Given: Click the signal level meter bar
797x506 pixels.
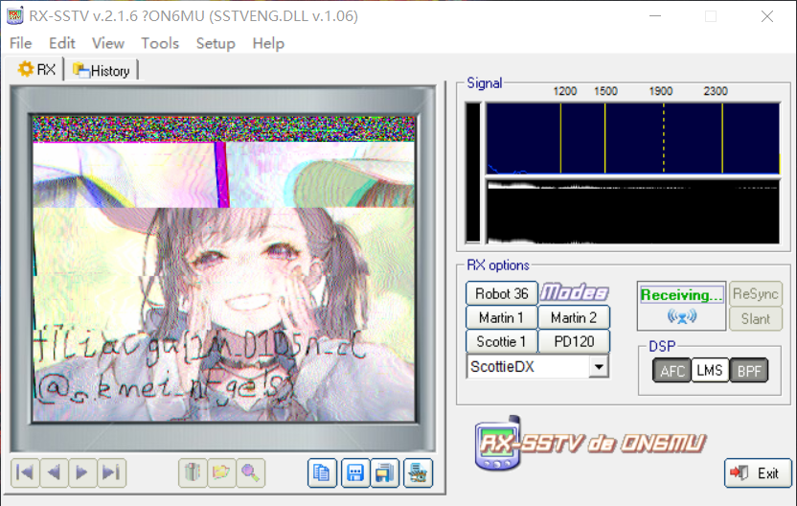Looking at the screenshot, I should 473,172.
